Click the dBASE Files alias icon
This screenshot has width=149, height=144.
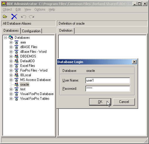(16, 47)
